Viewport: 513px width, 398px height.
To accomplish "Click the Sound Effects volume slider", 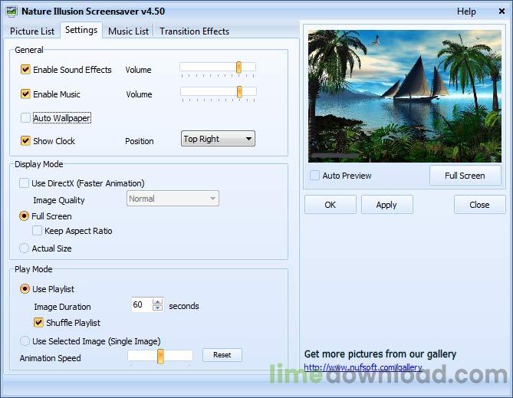I will tap(238, 67).
